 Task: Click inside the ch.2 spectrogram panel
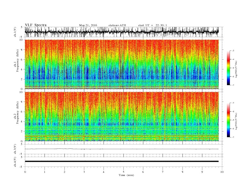click(x=122, y=116)
